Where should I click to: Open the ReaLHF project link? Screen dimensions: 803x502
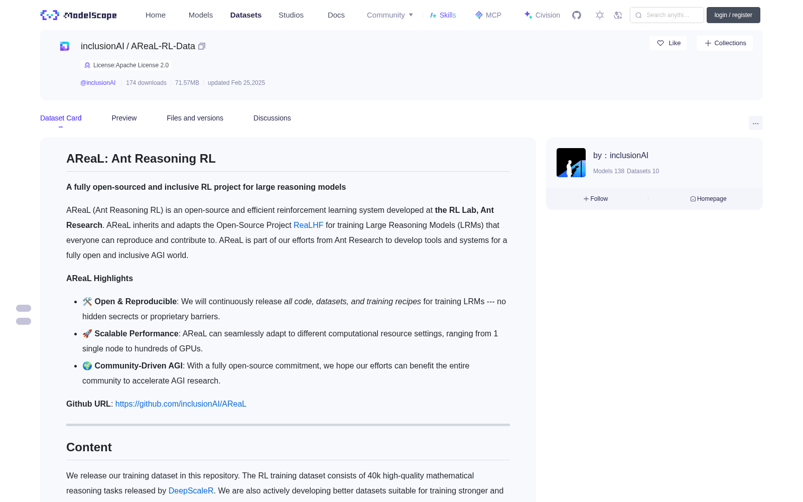click(308, 225)
